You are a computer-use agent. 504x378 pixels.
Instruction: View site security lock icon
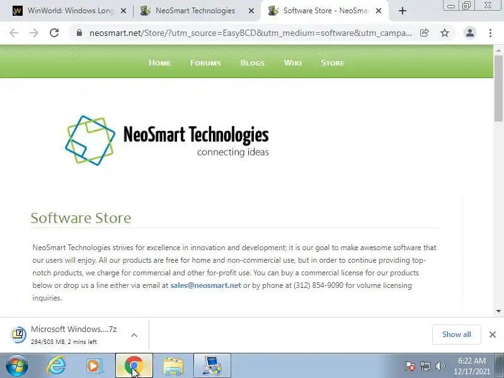click(x=79, y=33)
